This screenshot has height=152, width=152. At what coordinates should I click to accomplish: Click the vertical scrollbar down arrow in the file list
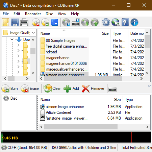coord(147,73)
